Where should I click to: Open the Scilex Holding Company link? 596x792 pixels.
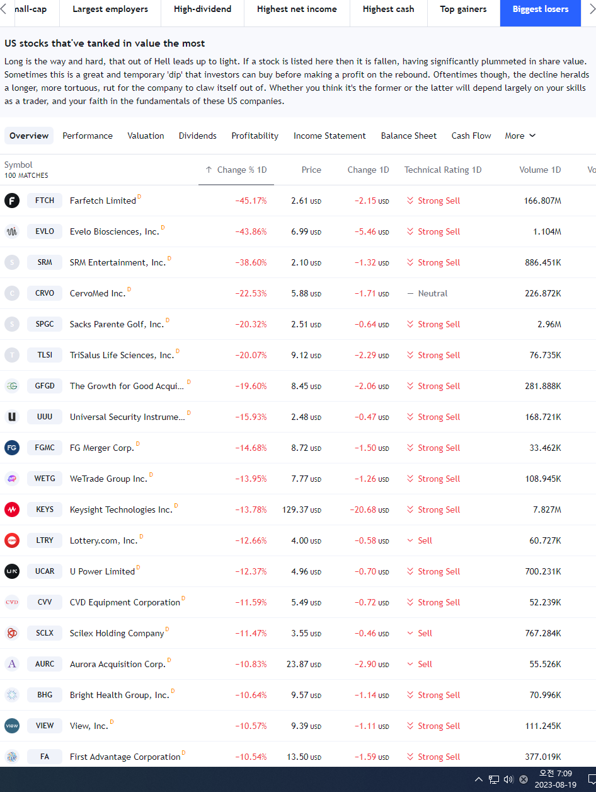tap(117, 633)
